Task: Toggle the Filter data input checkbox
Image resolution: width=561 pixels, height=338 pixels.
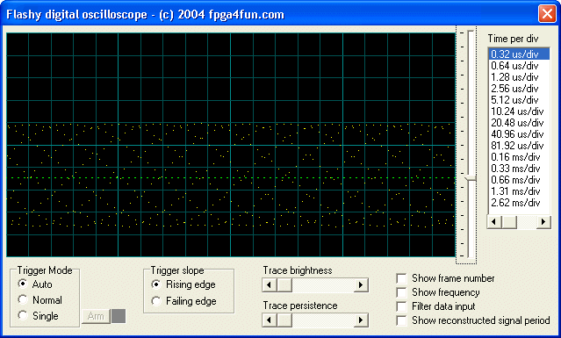Action: coord(401,306)
